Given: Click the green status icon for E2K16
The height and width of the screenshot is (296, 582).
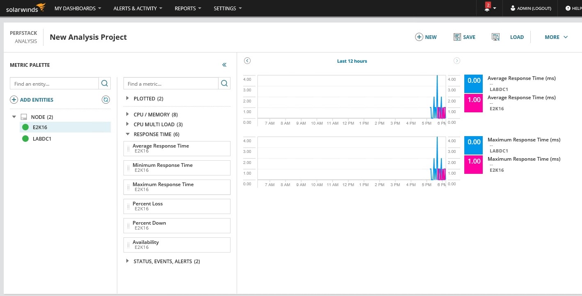Looking at the screenshot, I should pos(25,127).
